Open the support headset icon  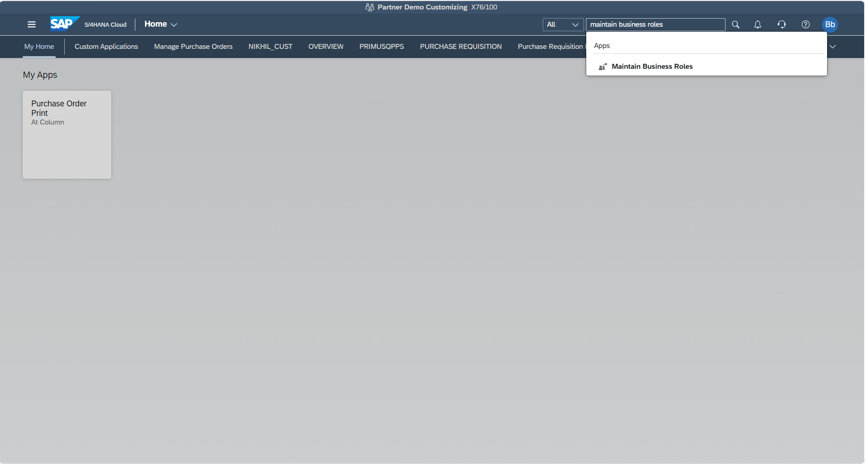click(x=781, y=24)
